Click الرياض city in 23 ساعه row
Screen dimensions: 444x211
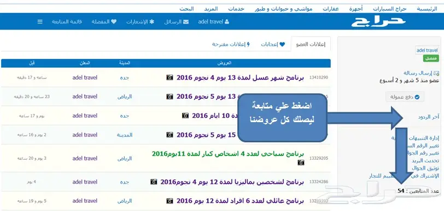tap(125, 97)
